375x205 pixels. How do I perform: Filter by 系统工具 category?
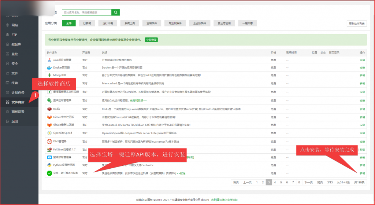pos(130,23)
